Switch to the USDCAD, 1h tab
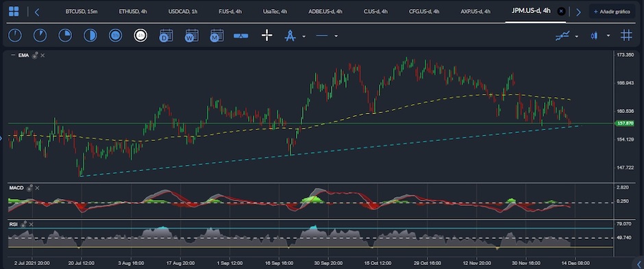 183,12
